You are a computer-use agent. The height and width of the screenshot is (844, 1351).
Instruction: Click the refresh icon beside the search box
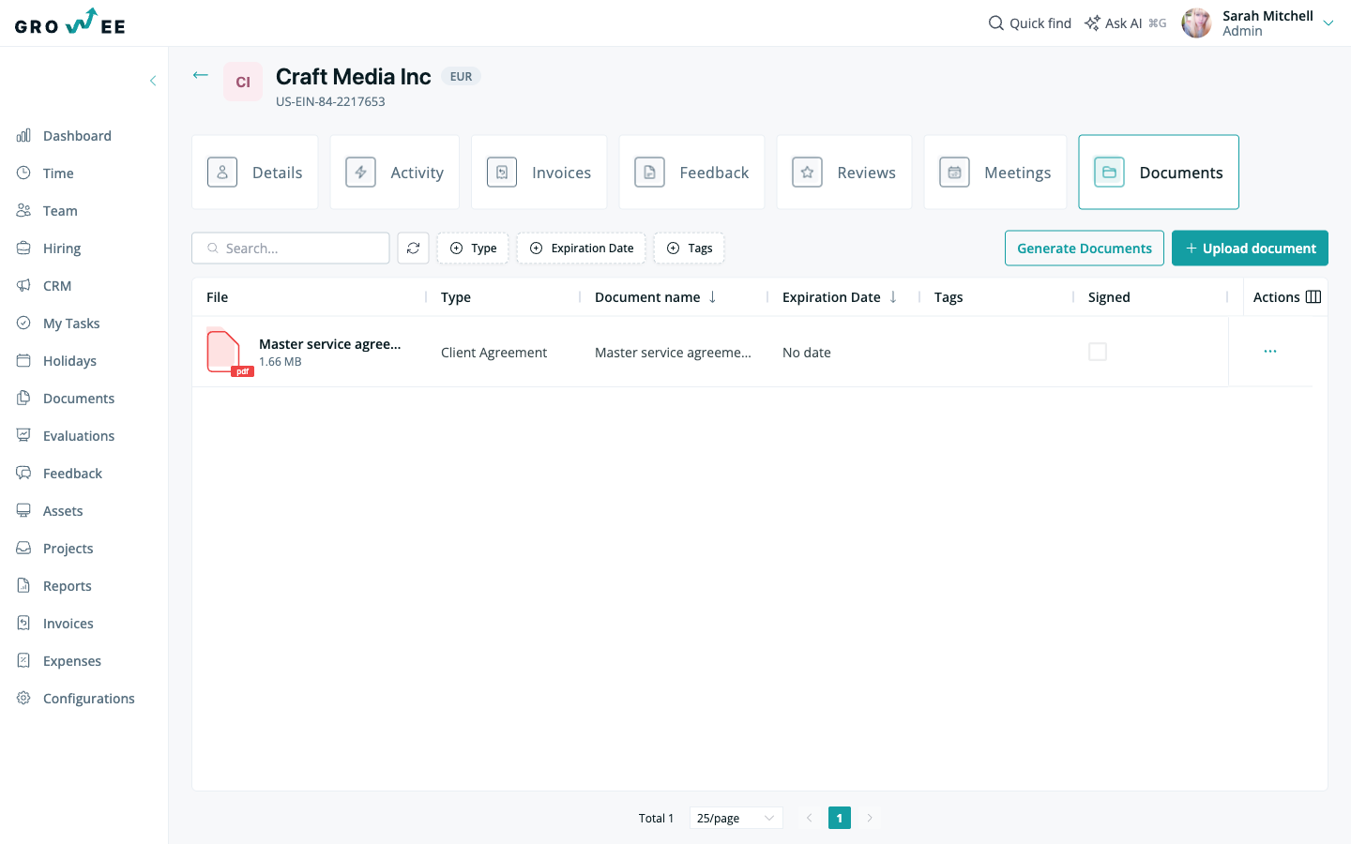pyautogui.click(x=413, y=249)
